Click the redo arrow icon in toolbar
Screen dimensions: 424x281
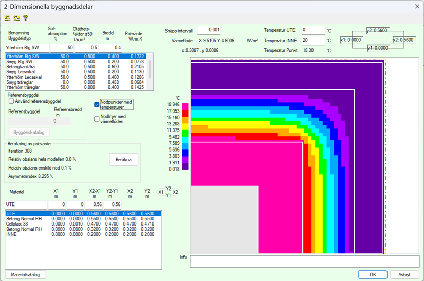[x=16, y=18]
